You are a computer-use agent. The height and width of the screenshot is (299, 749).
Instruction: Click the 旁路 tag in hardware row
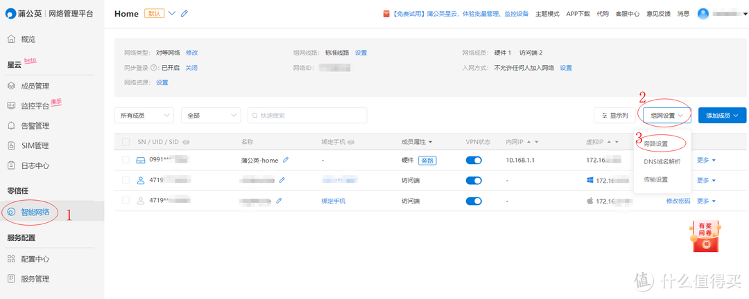tap(427, 161)
